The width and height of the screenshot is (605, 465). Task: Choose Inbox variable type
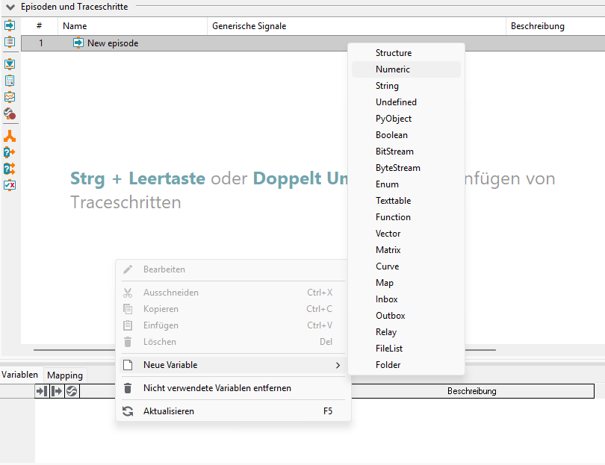(406, 299)
